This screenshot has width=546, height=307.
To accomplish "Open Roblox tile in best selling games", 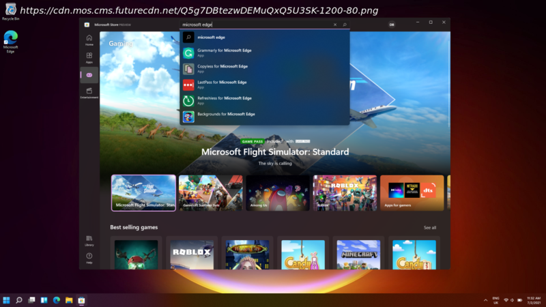I will (192, 254).
